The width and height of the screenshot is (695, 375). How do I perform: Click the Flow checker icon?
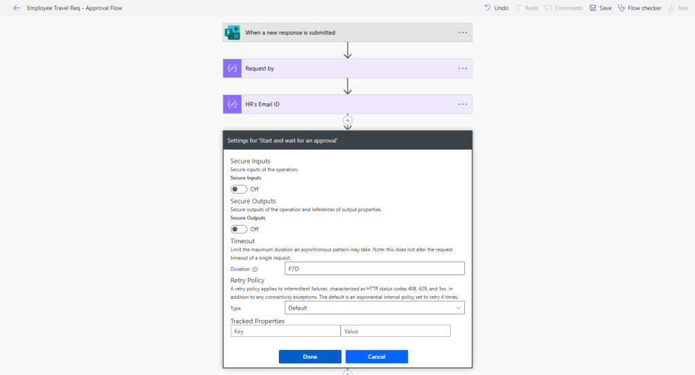tap(621, 8)
